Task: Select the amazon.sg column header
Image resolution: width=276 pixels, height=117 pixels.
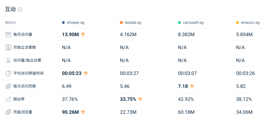Action: pyautogui.click(x=250, y=23)
